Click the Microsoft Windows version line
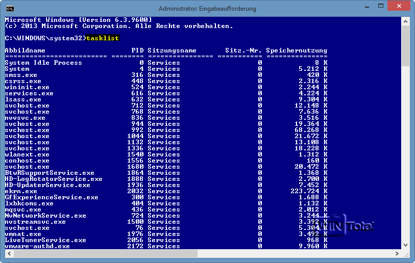The width and height of the screenshot is (415, 263). pos(79,20)
